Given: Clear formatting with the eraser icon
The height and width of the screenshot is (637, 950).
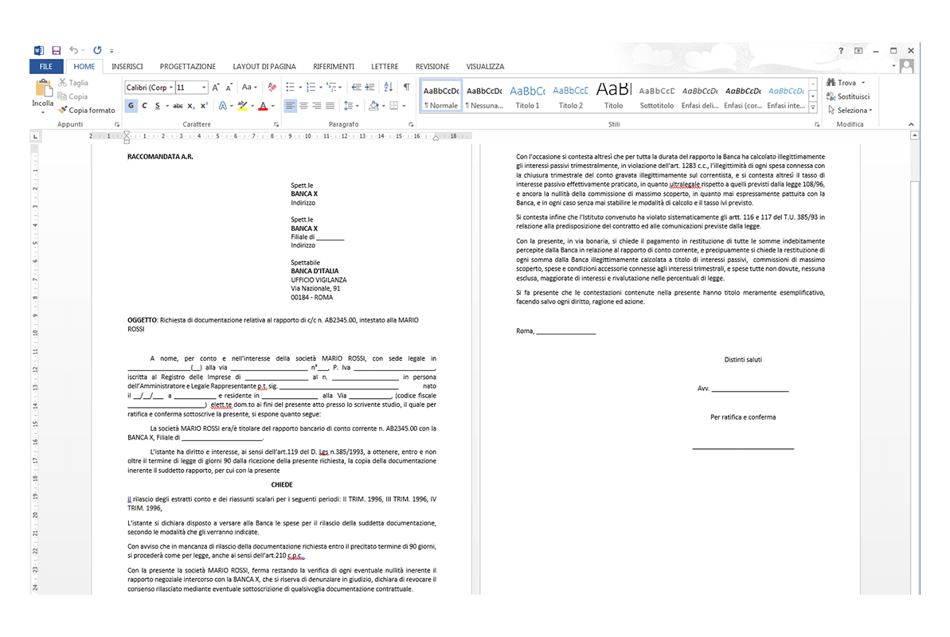Looking at the screenshot, I should pos(272,88).
